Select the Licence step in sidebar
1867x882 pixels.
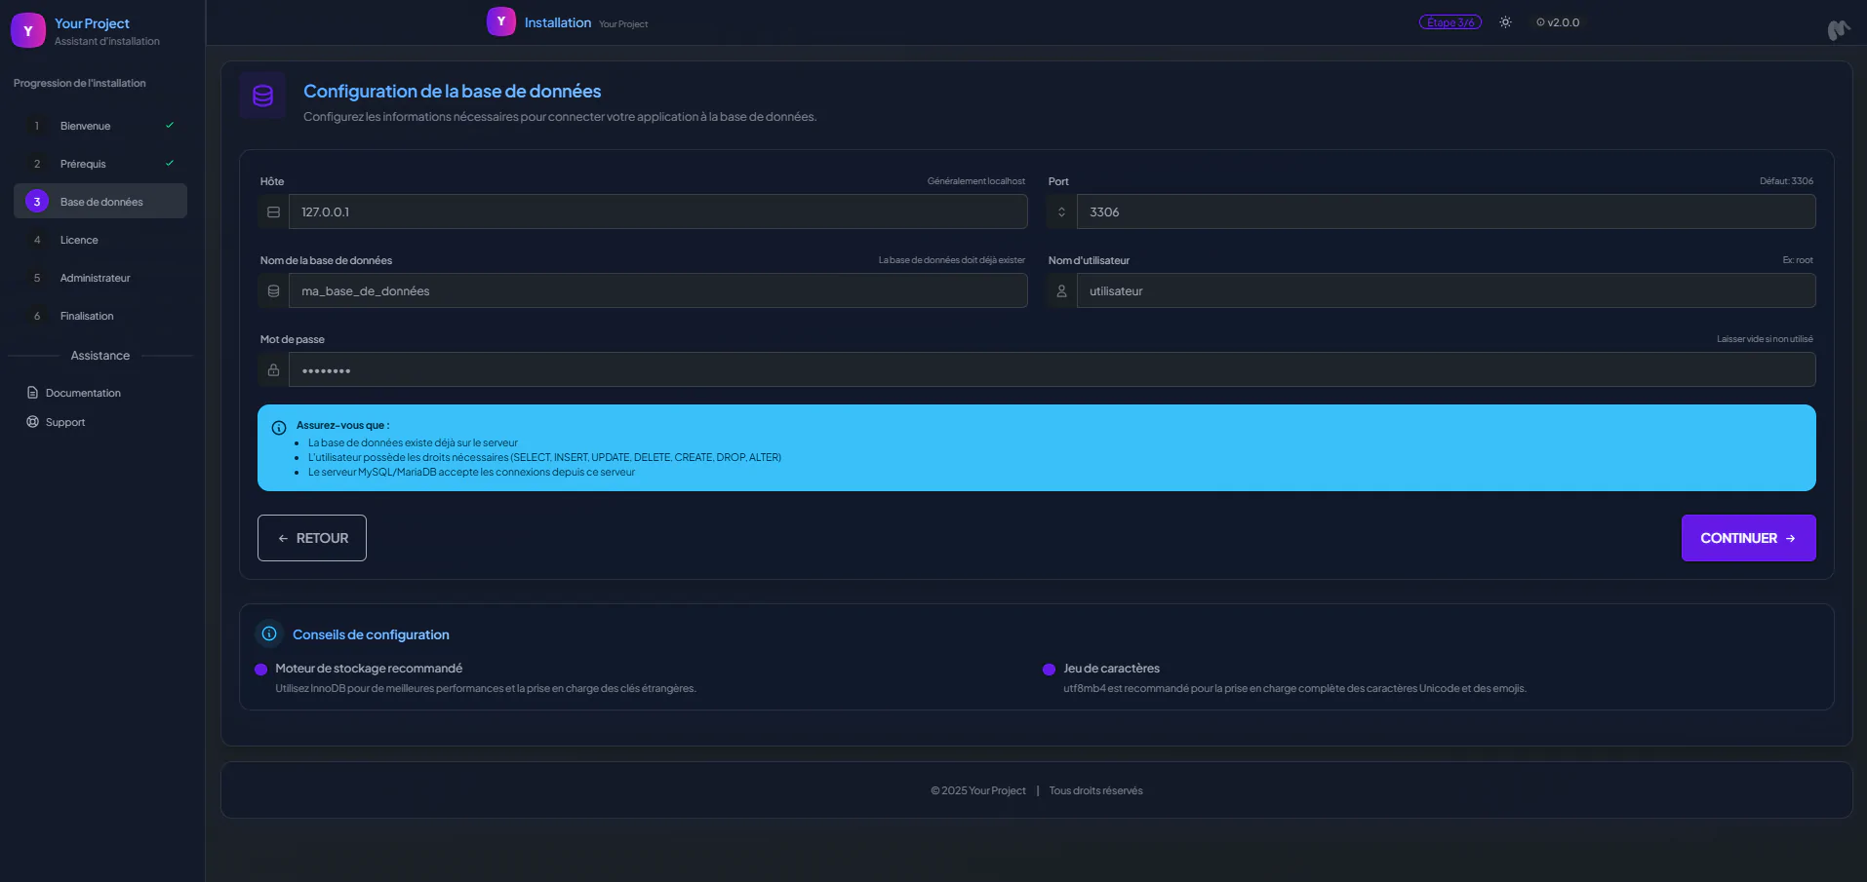[x=79, y=240]
